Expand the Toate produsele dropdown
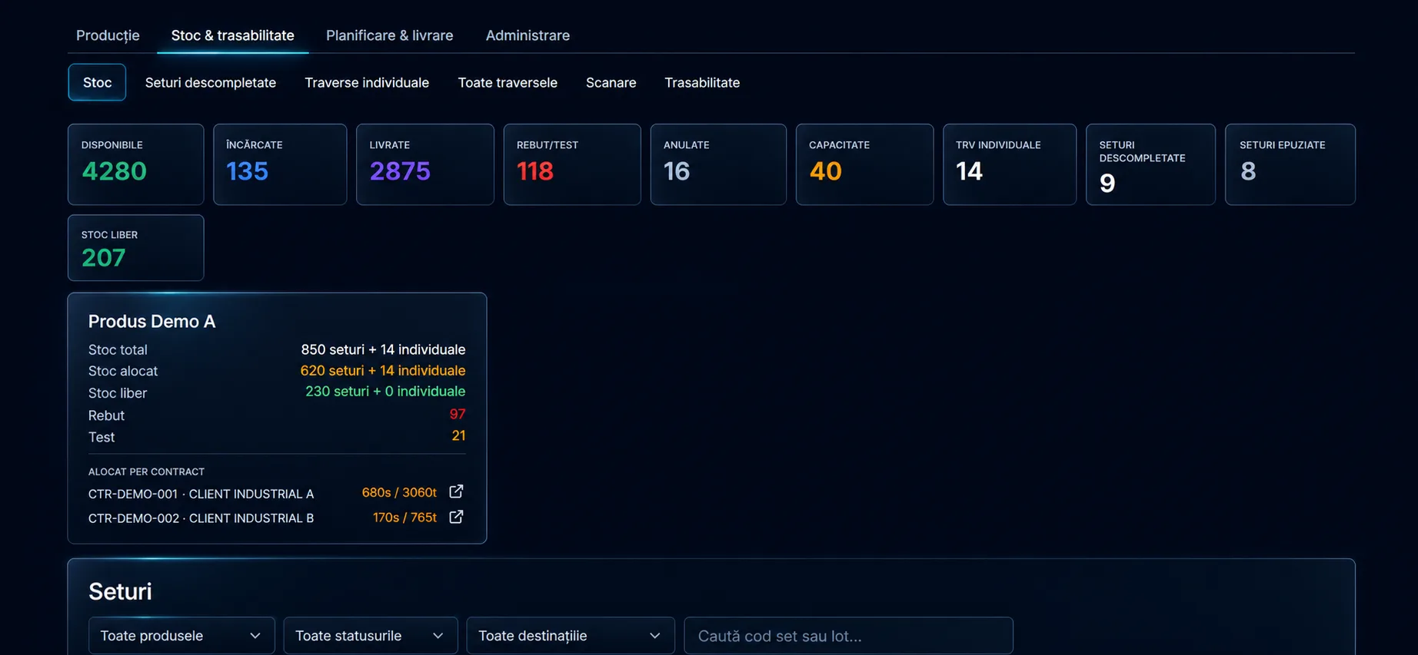 pyautogui.click(x=181, y=636)
